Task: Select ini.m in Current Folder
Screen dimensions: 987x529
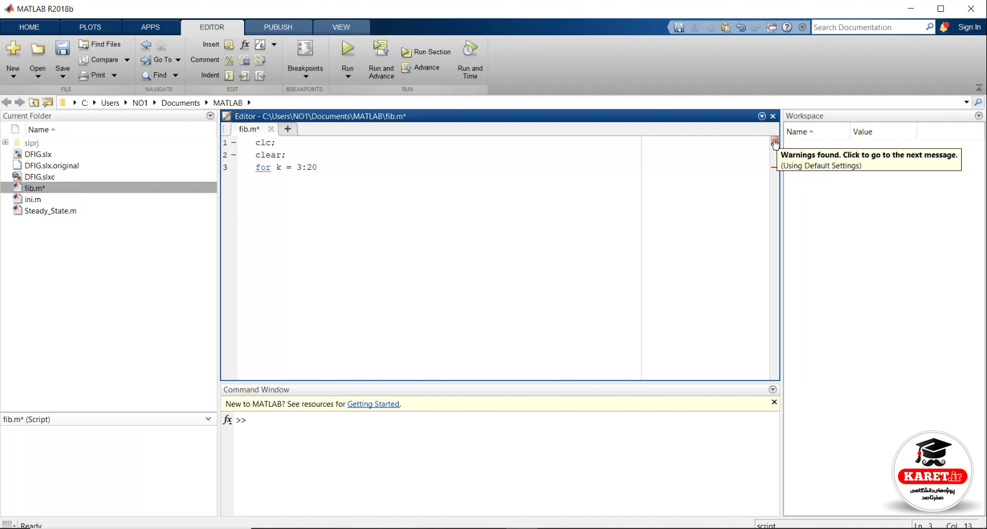Action: pyautogui.click(x=33, y=200)
